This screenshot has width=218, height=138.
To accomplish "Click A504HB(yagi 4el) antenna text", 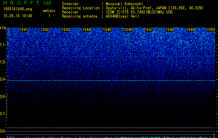I will [122, 16].
